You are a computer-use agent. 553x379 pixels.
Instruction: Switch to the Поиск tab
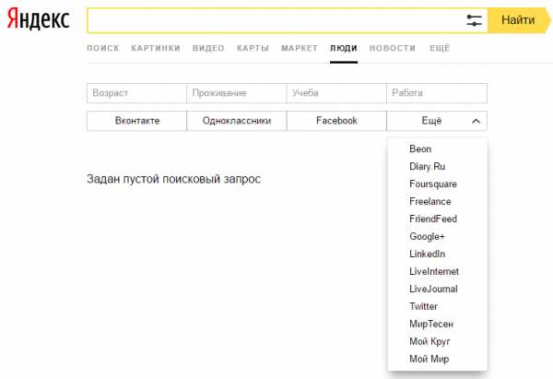click(103, 48)
